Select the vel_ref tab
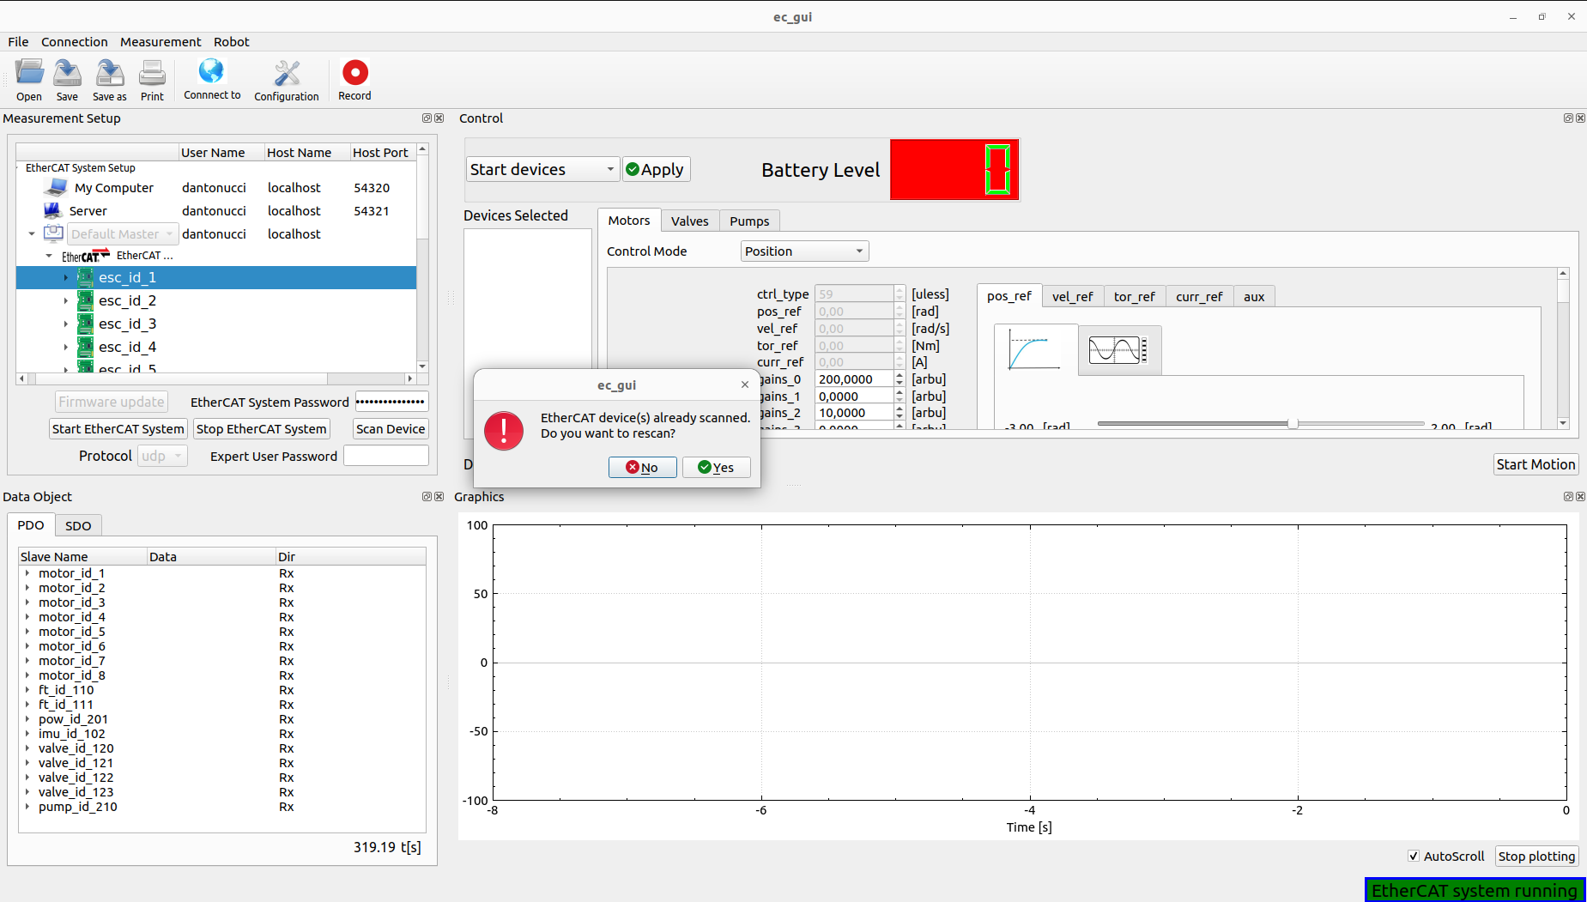The height and width of the screenshot is (902, 1587). (1073, 297)
